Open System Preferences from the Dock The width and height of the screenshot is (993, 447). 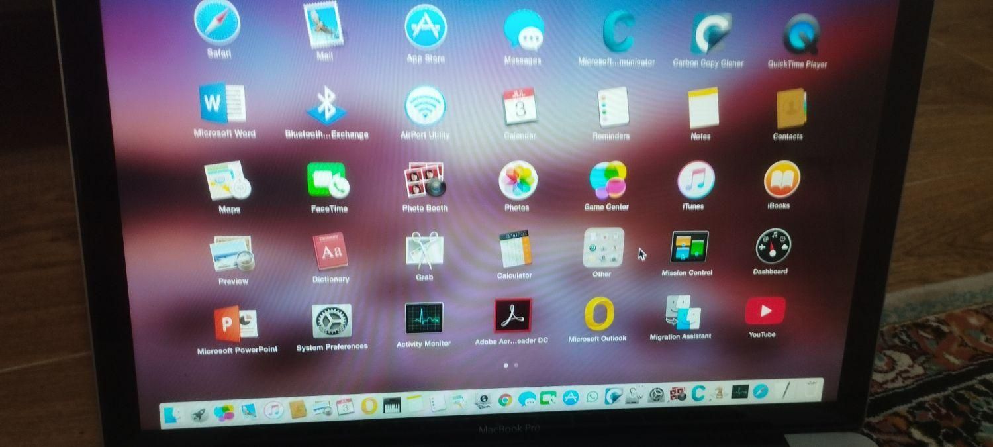(656, 395)
